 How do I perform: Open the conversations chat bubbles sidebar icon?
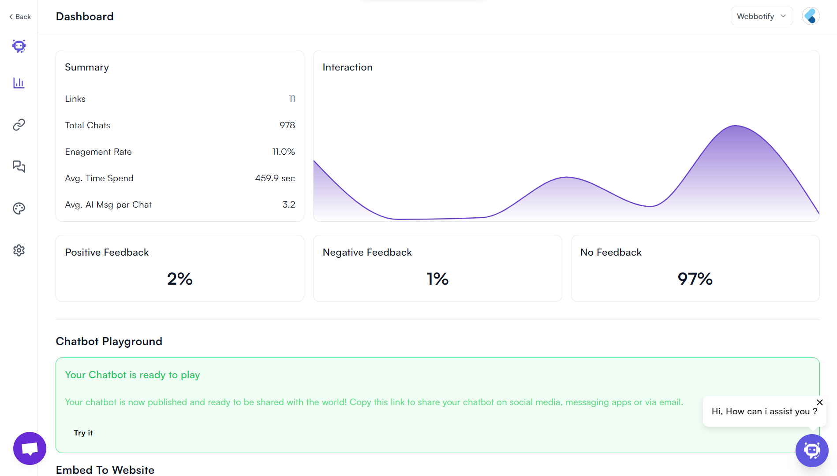(19, 166)
